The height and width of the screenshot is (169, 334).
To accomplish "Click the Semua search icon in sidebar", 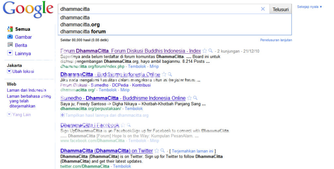I will [x=10, y=29].
